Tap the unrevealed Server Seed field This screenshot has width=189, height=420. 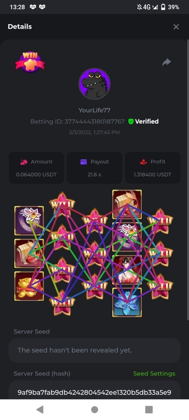coord(94,350)
